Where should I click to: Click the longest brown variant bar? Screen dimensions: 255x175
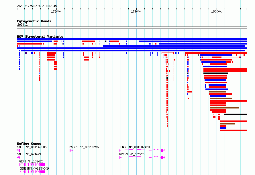click(x=225, y=108)
